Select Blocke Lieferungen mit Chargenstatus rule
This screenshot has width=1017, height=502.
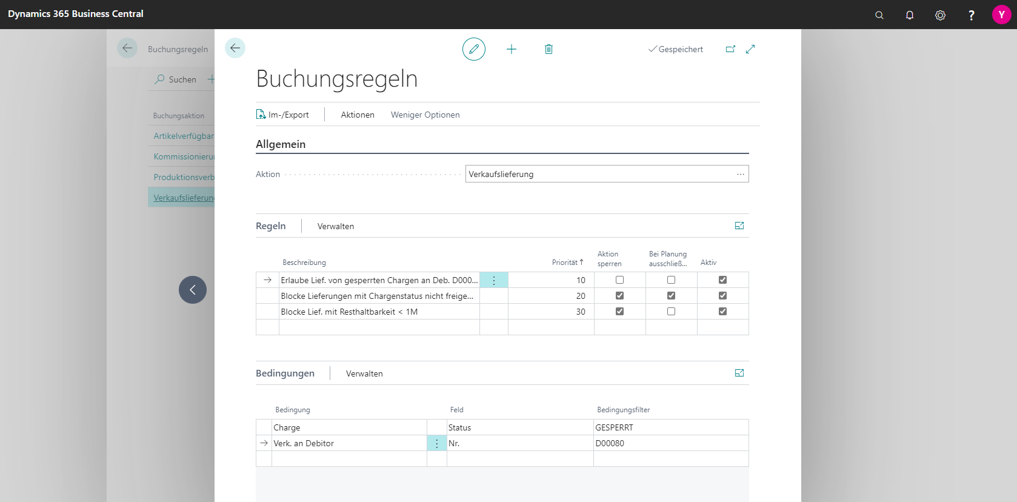379,296
